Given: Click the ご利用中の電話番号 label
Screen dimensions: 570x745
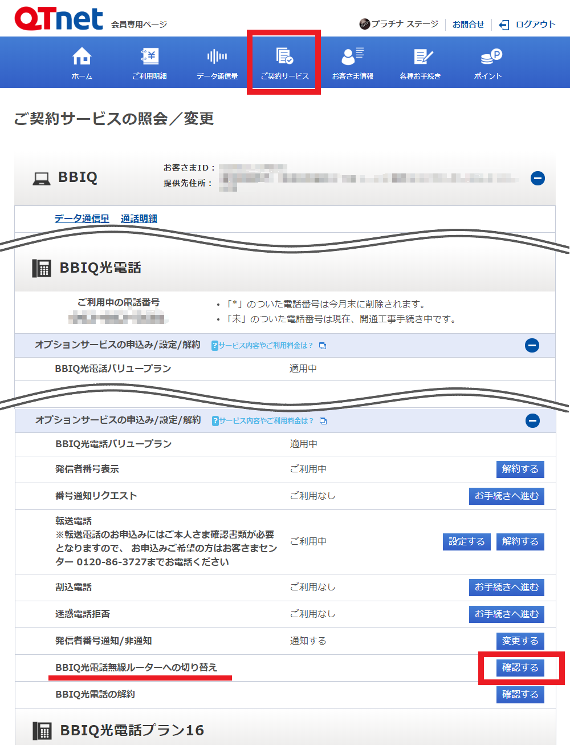Looking at the screenshot, I should click(x=119, y=302).
